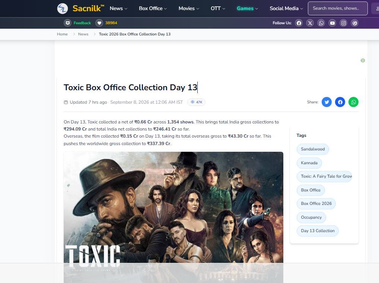Image resolution: width=379 pixels, height=283 pixels.
Task: Click the Feedback chat icon
Action: tap(68, 23)
